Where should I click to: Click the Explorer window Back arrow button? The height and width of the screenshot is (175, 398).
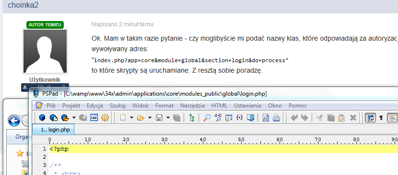(x=14, y=121)
